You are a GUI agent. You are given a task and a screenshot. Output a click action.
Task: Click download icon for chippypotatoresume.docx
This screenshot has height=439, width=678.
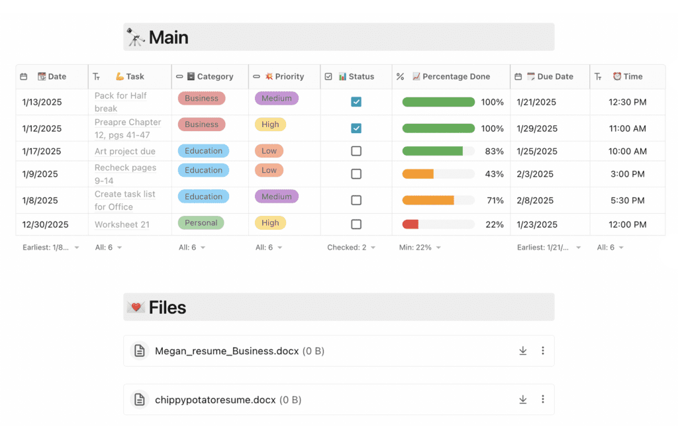tap(522, 399)
